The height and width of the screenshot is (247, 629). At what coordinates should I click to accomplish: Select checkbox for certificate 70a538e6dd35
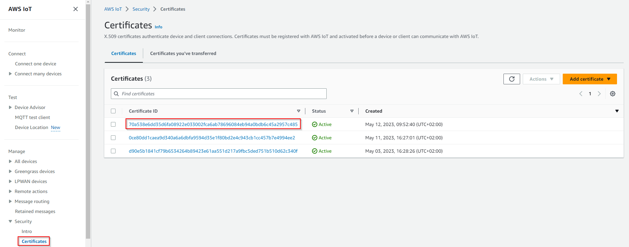coord(113,124)
